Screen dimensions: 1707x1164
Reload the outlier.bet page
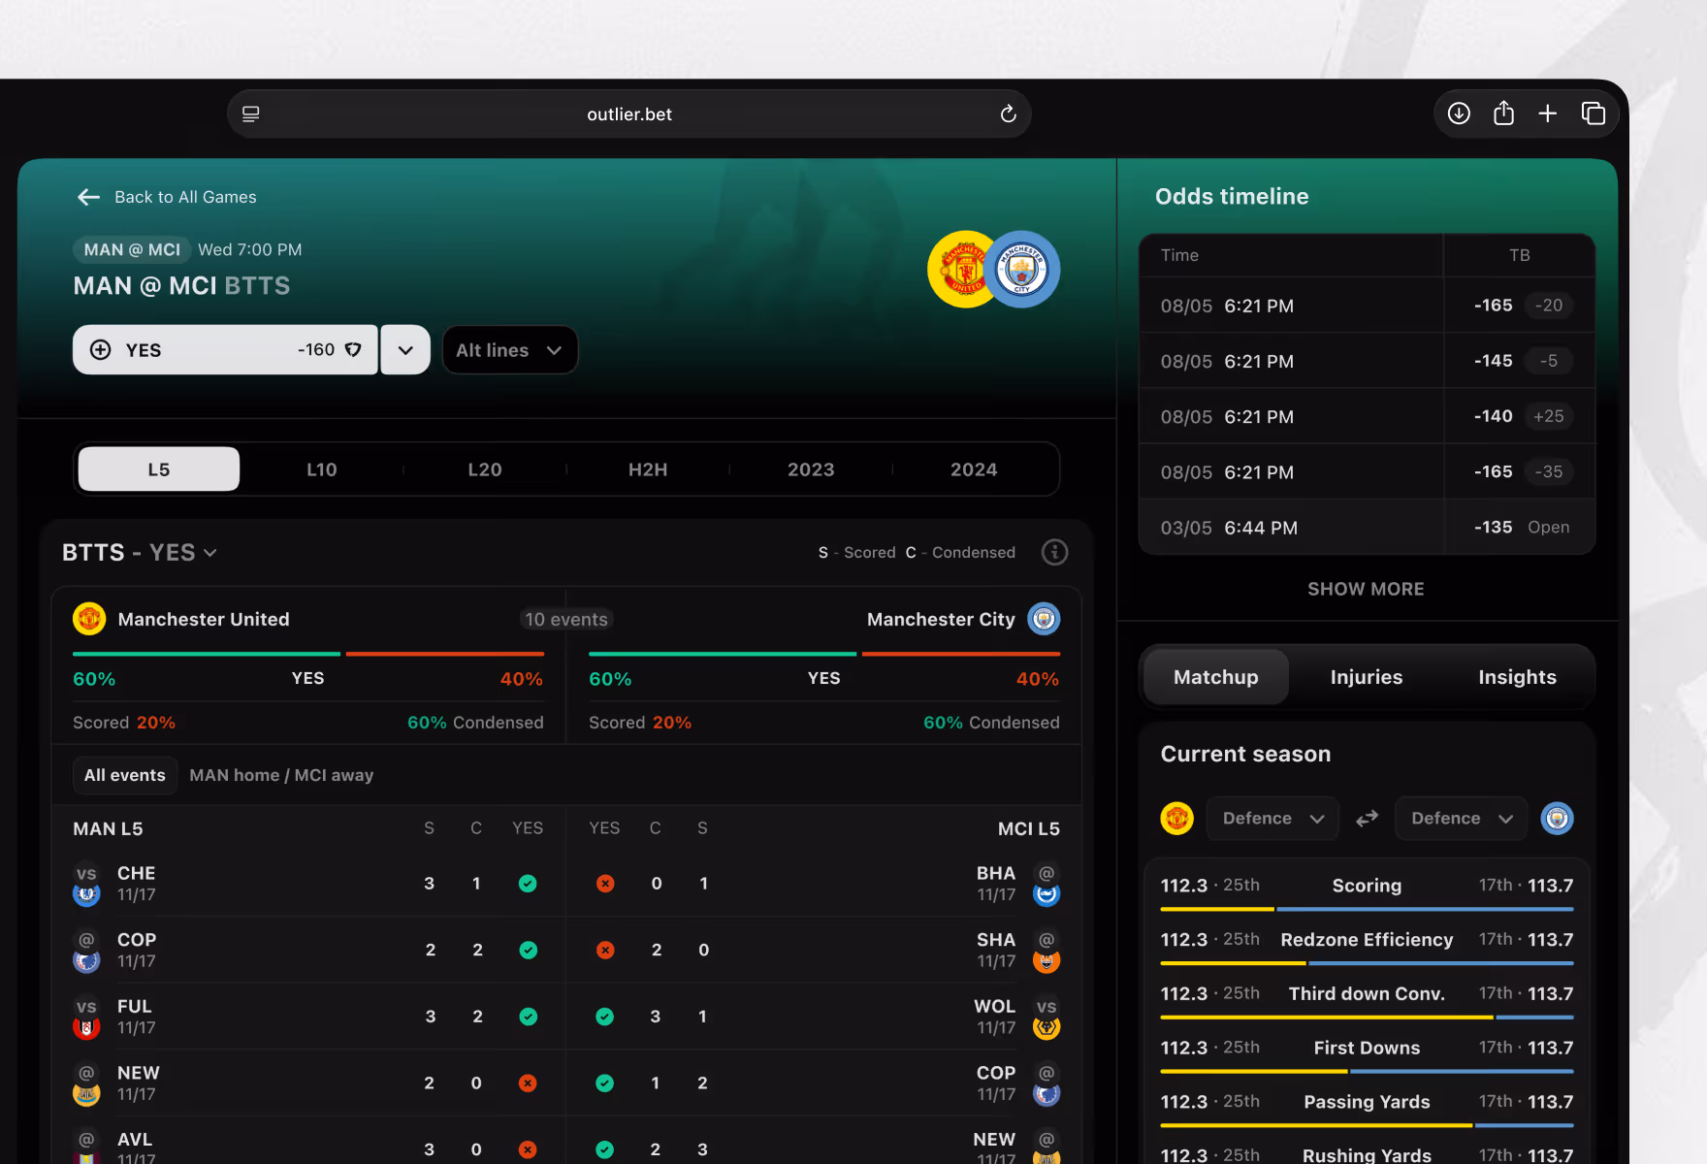[1008, 113]
